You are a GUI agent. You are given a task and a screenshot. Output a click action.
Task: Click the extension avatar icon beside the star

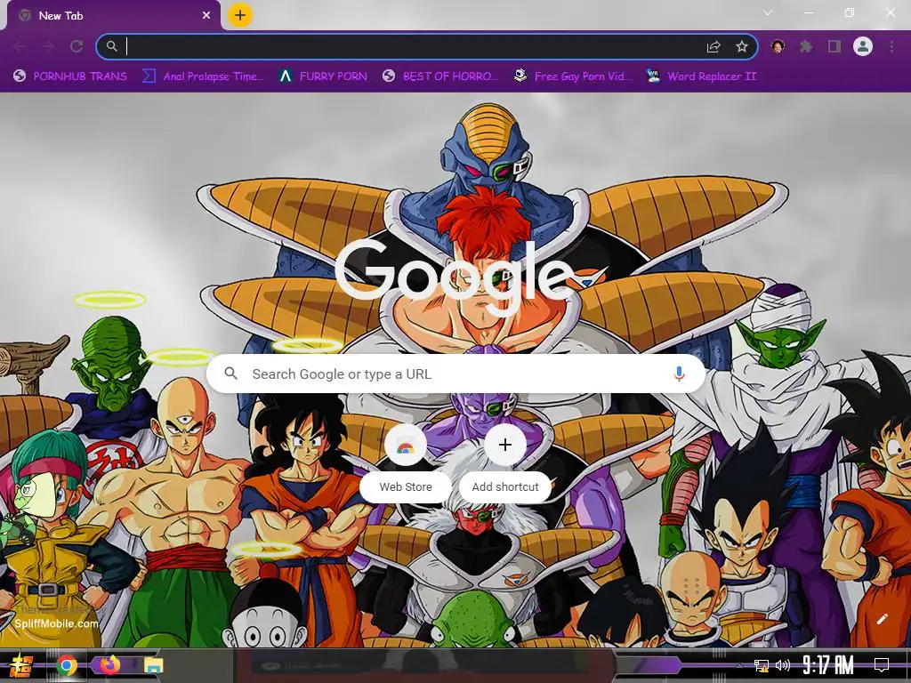pos(778,46)
